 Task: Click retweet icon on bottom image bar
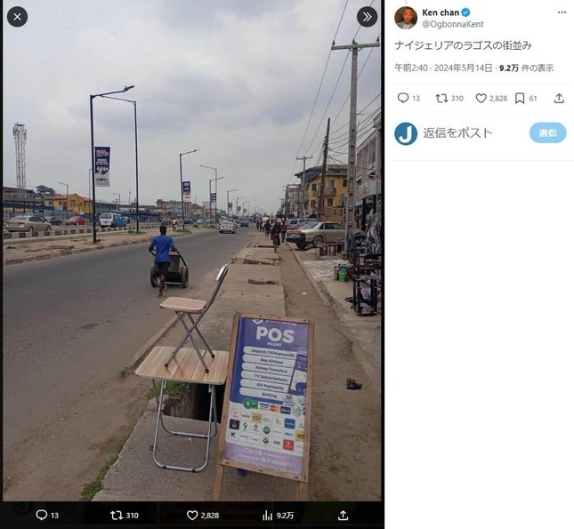(117, 515)
